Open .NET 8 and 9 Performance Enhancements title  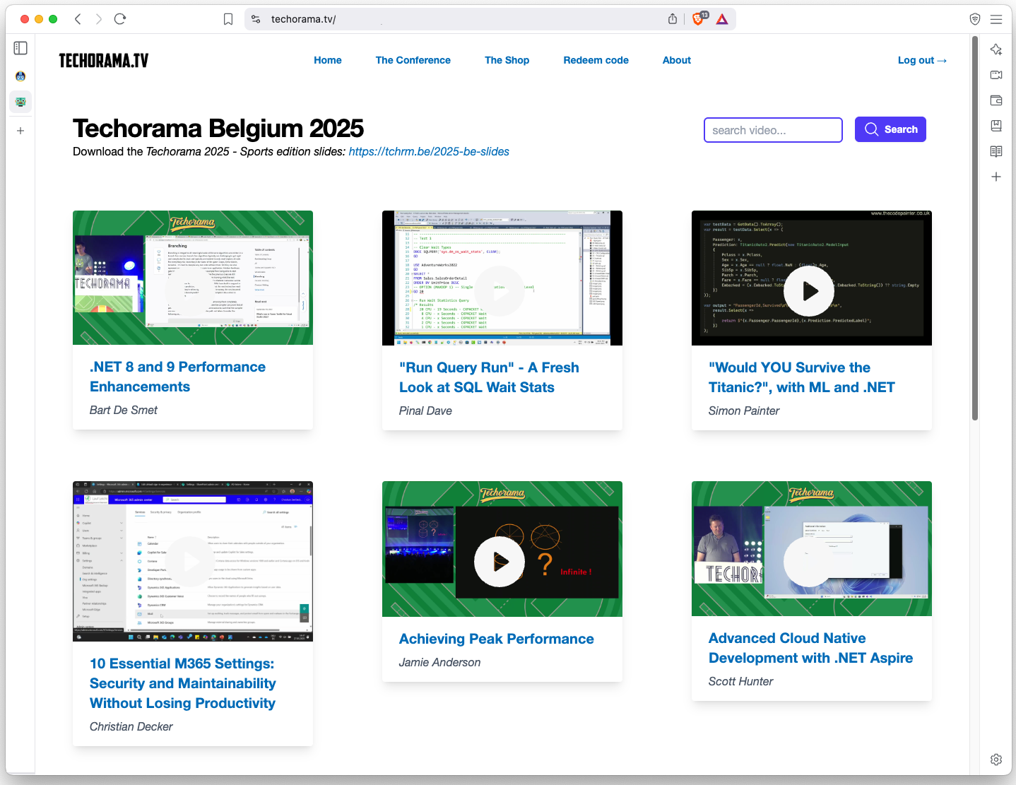(178, 377)
